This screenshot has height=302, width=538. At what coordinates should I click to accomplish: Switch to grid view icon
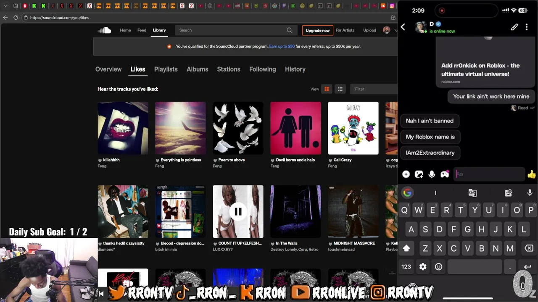pos(327,89)
